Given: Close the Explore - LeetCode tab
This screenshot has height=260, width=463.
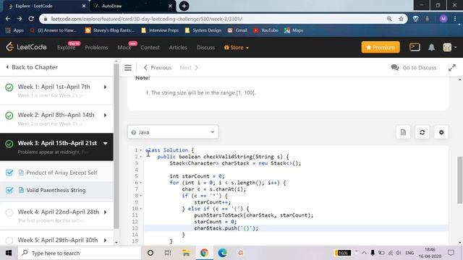Looking at the screenshot, I should (84, 6).
